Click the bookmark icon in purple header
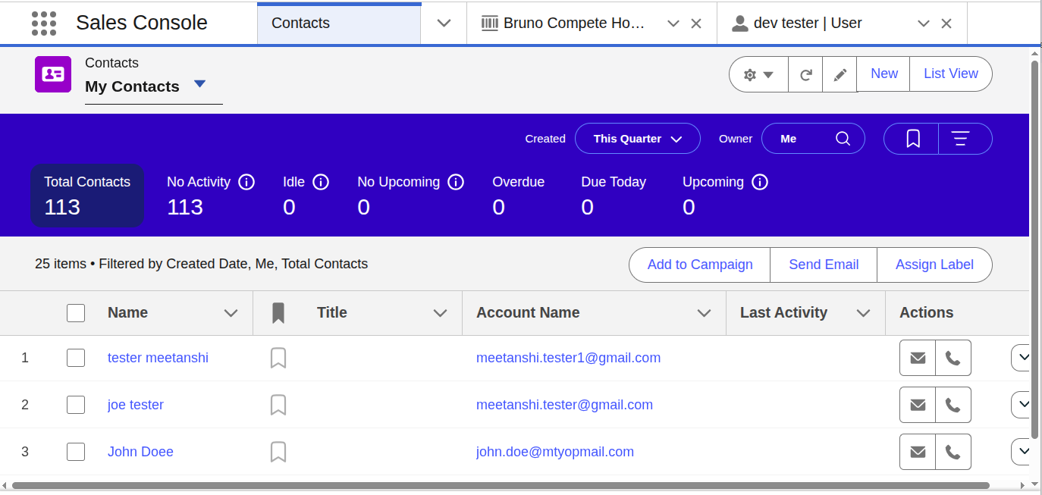1042x495 pixels. pos(912,139)
